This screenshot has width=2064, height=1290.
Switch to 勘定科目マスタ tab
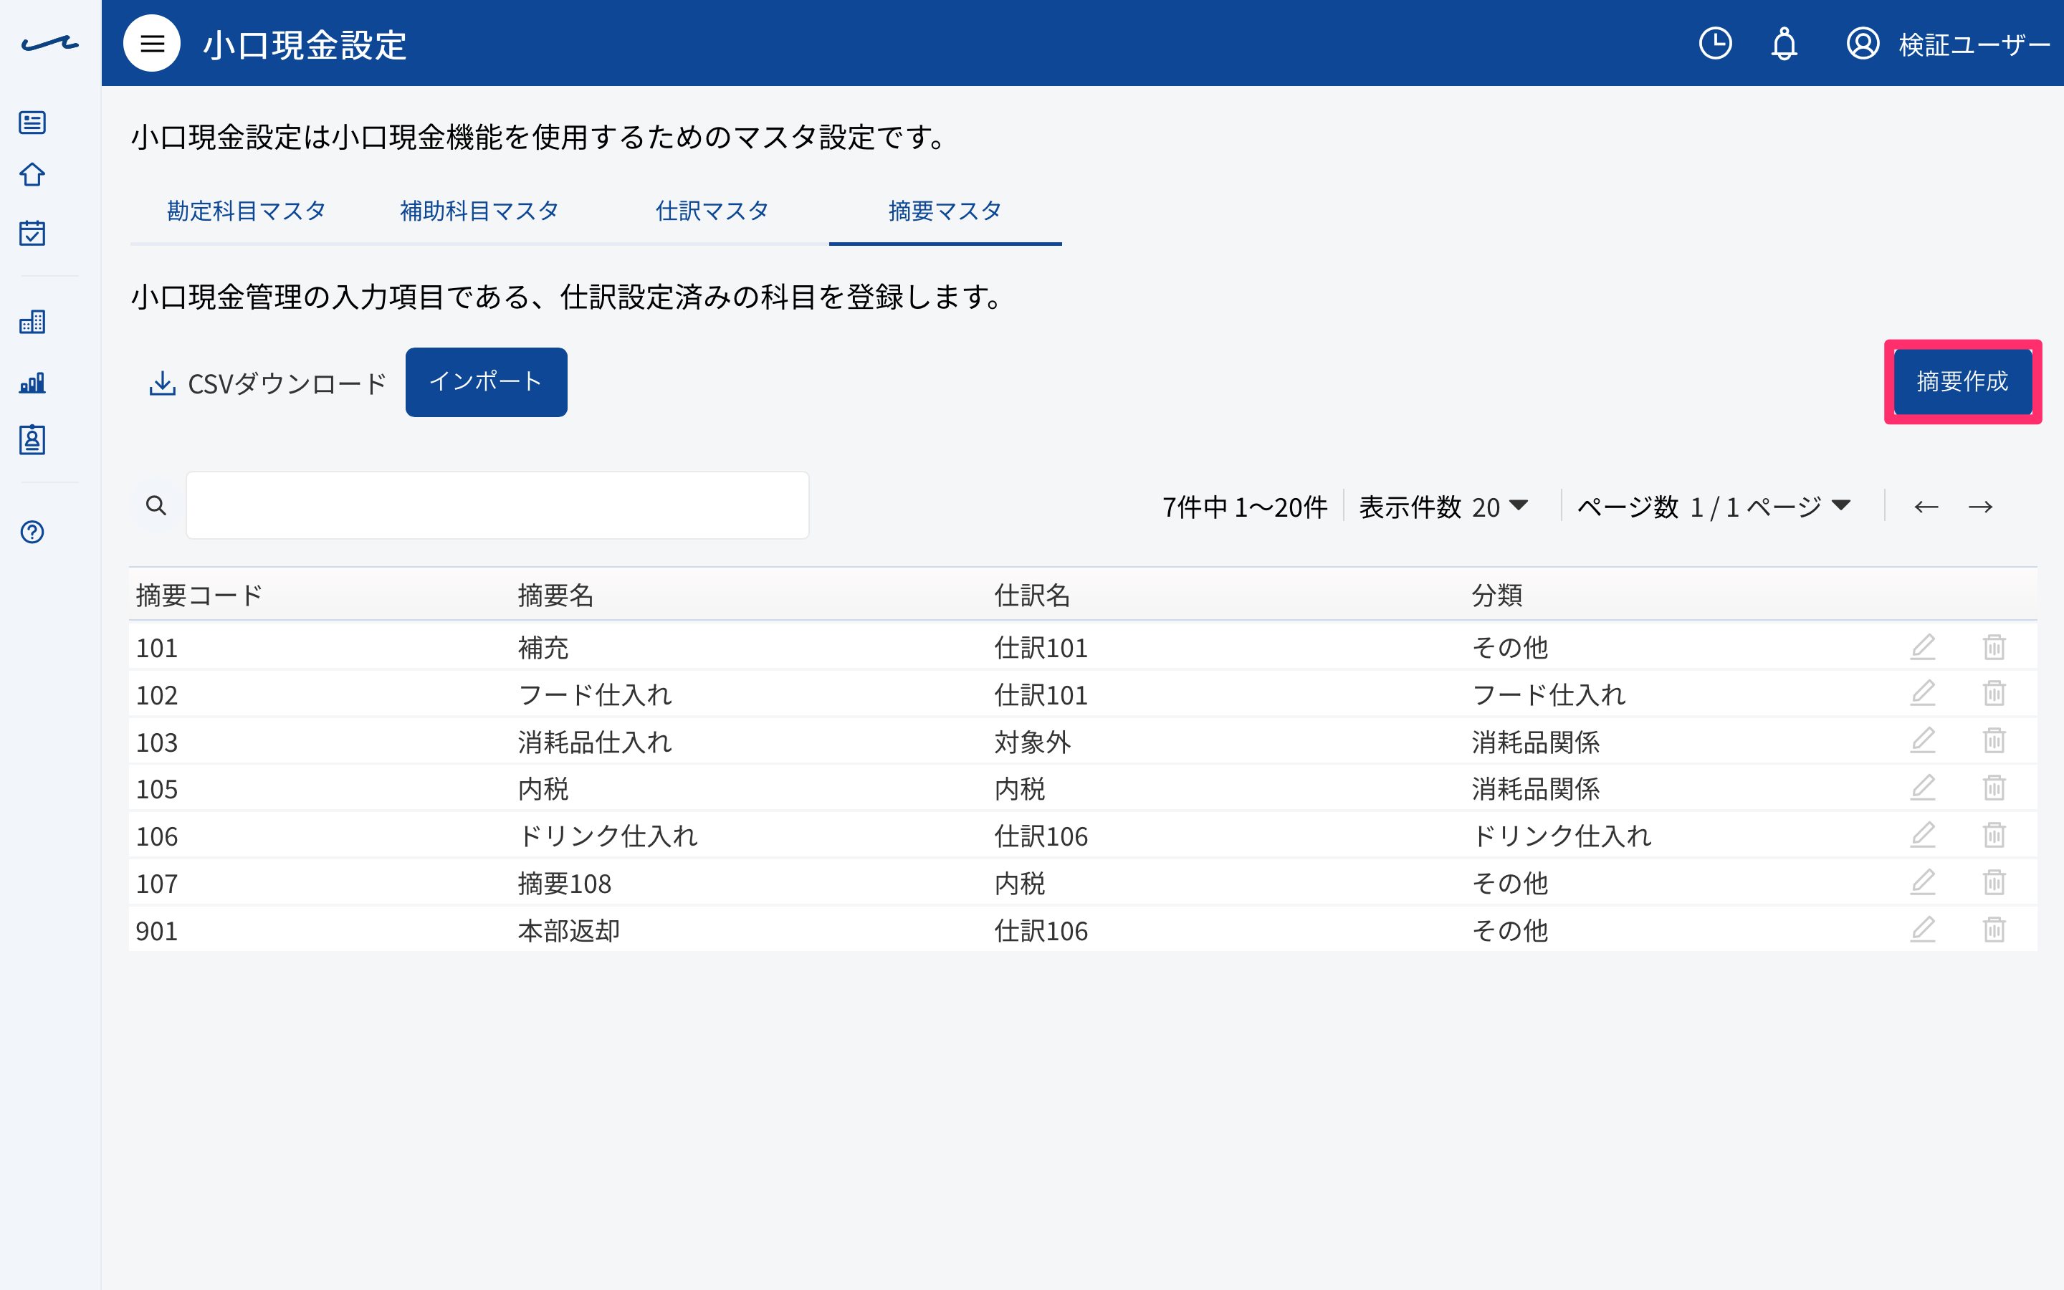pos(247,211)
